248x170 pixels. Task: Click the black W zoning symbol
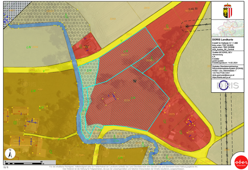pos(135,81)
